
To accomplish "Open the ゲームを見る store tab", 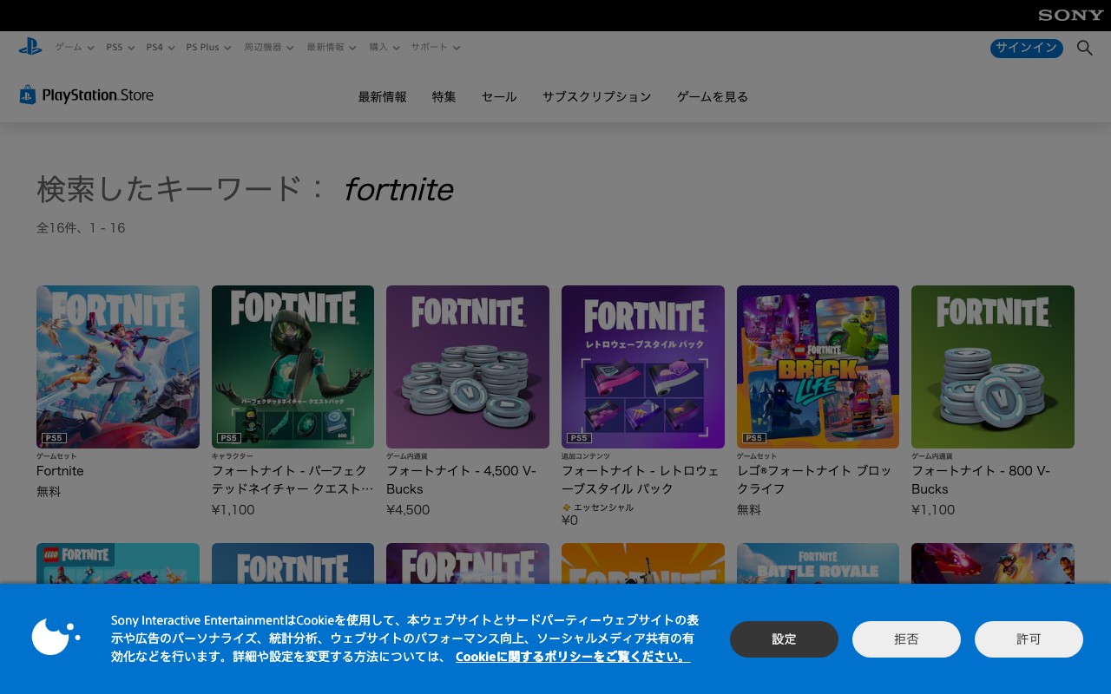I will [713, 97].
